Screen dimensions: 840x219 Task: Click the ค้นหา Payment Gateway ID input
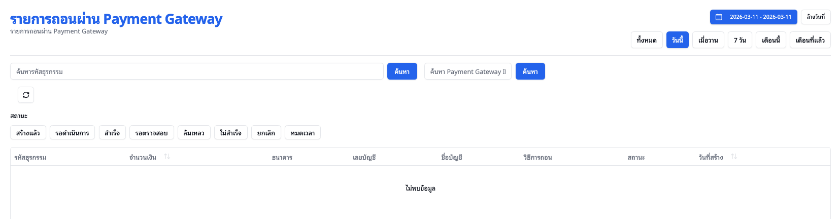coord(467,71)
